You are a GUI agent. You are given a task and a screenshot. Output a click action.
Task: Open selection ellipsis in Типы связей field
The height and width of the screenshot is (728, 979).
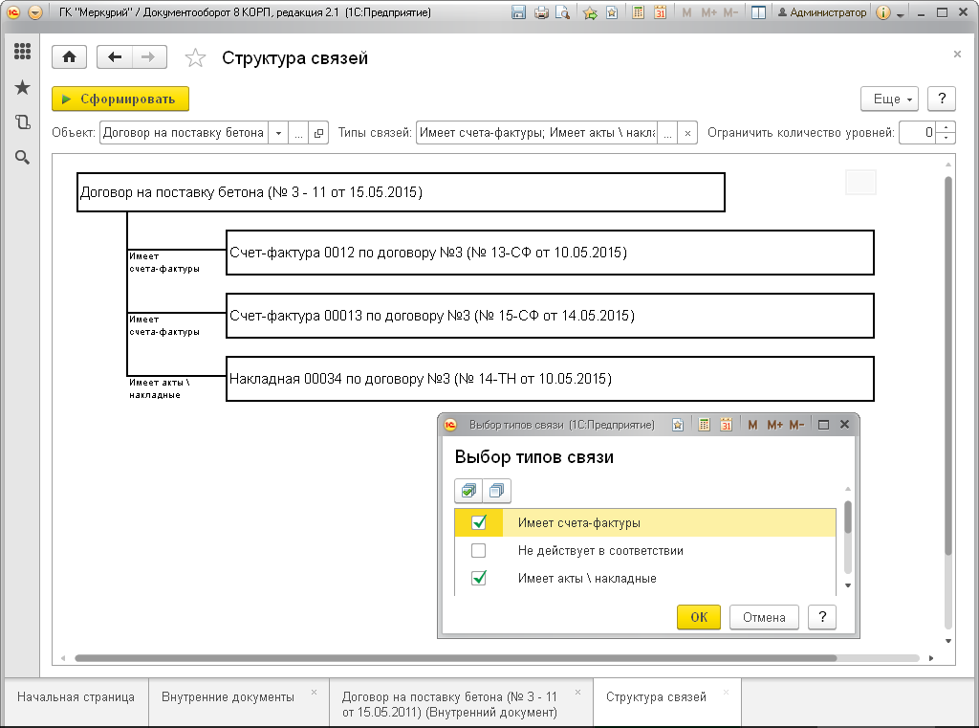(667, 133)
